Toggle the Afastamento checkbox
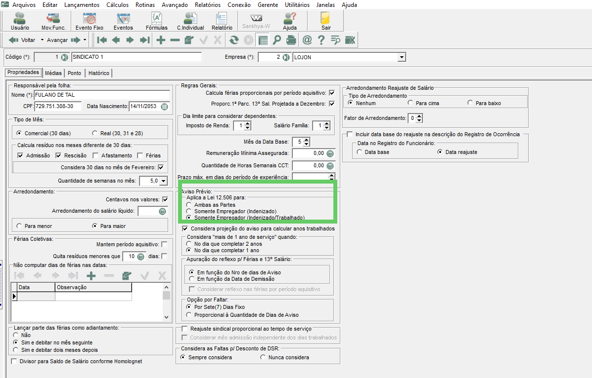 95,155
